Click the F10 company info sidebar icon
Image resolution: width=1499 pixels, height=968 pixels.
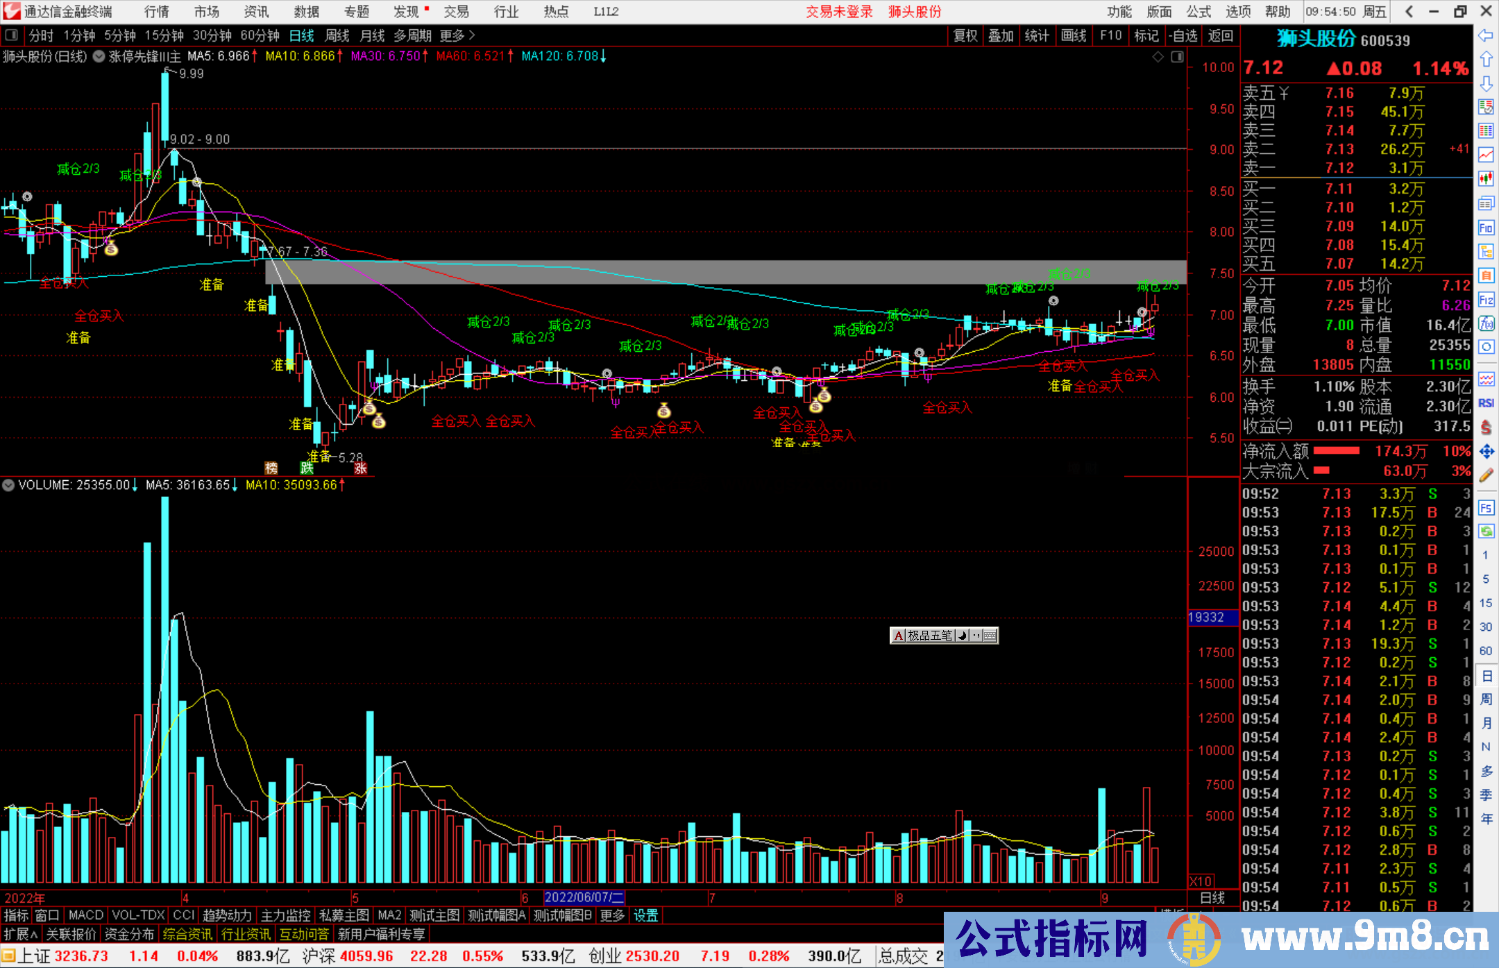pyautogui.click(x=1486, y=228)
